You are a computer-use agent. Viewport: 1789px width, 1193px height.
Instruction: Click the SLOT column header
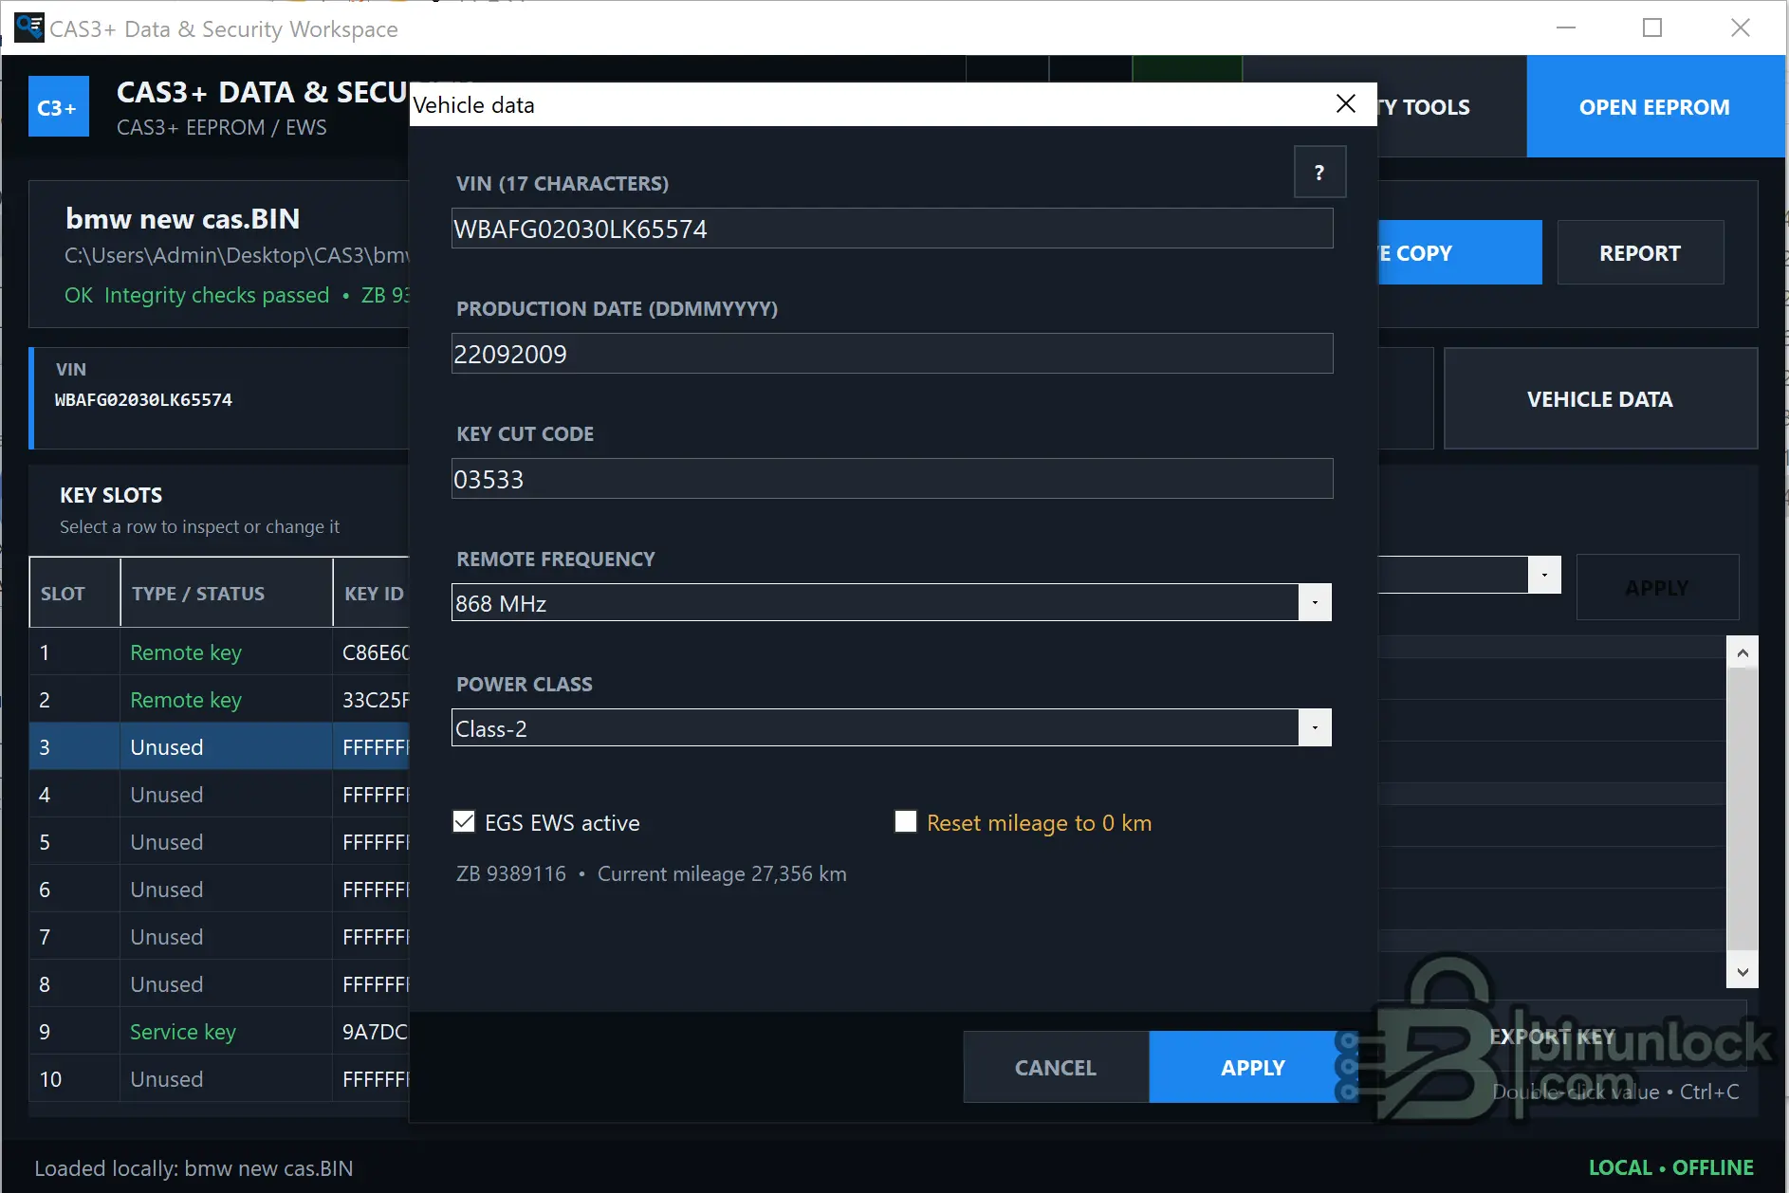[x=75, y=593]
